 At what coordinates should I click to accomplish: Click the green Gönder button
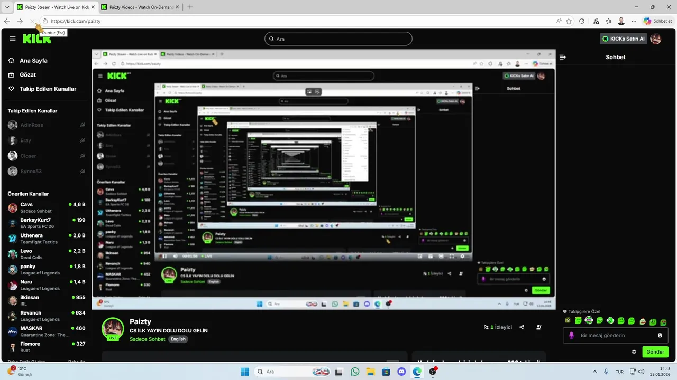tap(655, 352)
